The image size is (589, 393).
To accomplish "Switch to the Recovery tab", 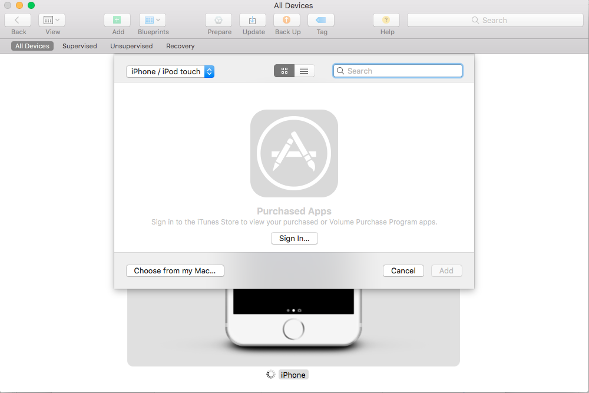I will click(x=180, y=46).
